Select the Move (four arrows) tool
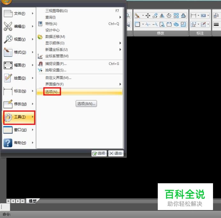Viewport: 221px width, 218px height. [148, 16]
